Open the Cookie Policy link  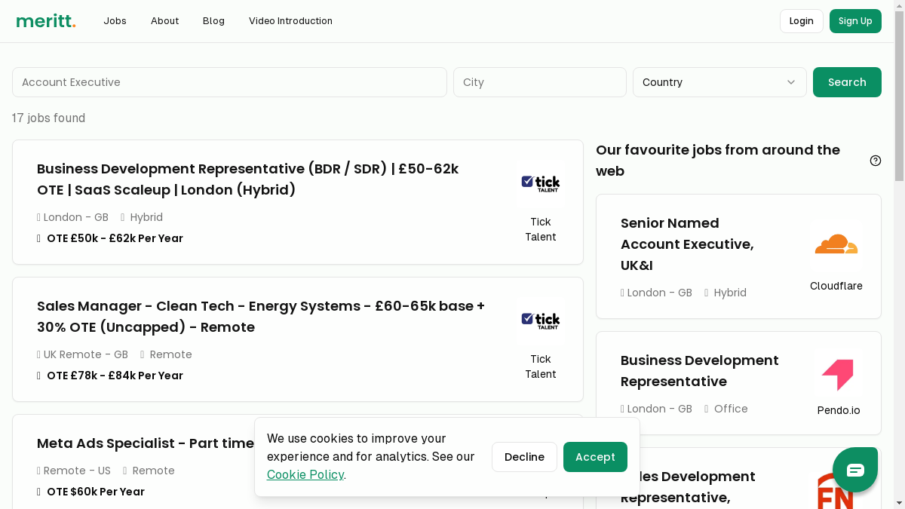[305, 474]
